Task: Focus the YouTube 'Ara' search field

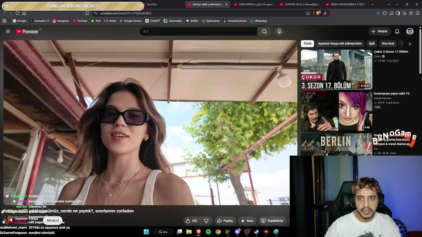Action: coord(198,31)
